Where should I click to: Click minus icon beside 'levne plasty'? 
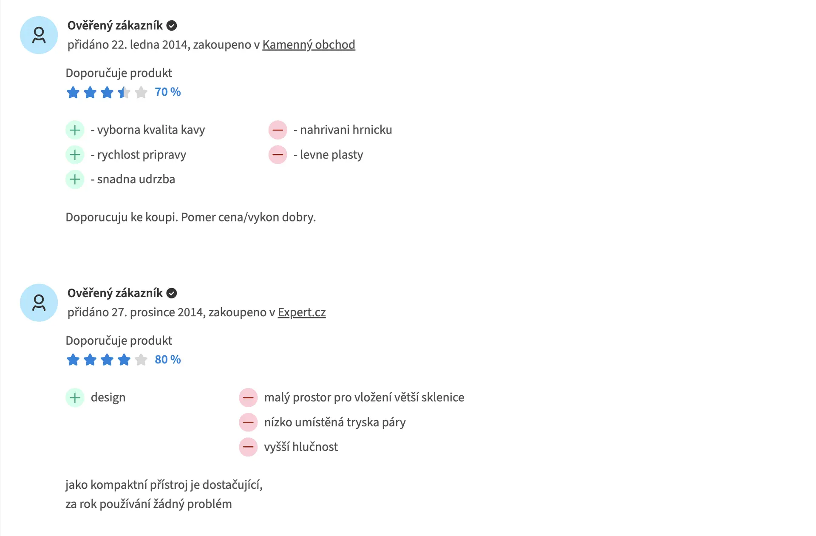[278, 155]
